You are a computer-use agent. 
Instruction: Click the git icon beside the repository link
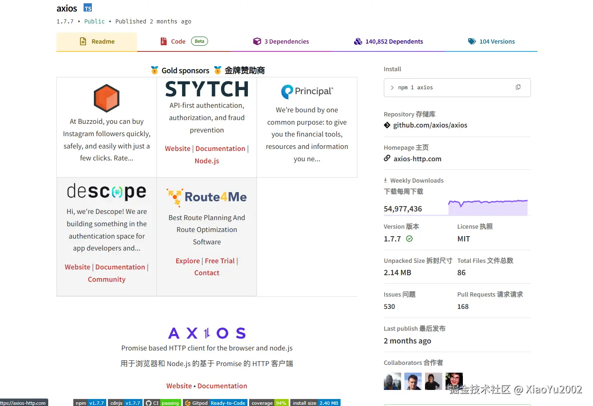pyautogui.click(x=387, y=125)
